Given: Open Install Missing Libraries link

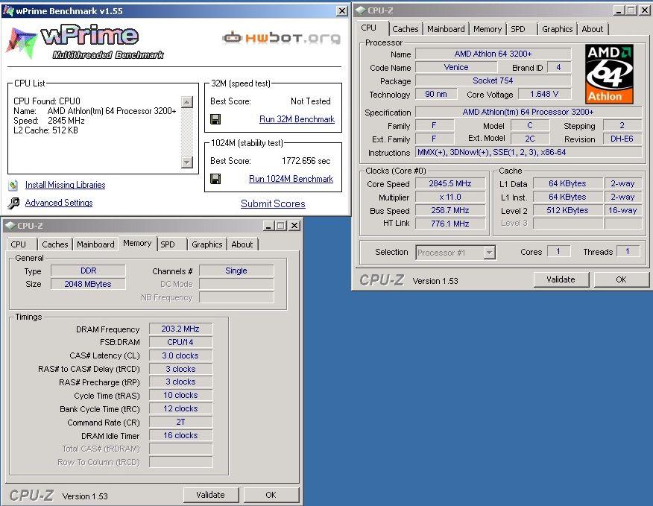Looking at the screenshot, I should click(x=65, y=185).
